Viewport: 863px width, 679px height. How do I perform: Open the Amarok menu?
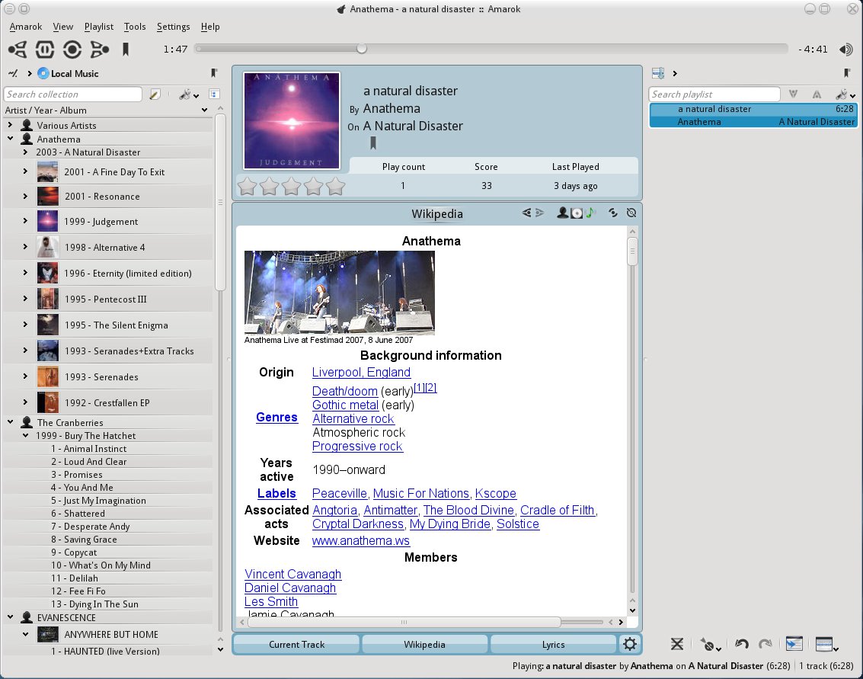(x=26, y=27)
